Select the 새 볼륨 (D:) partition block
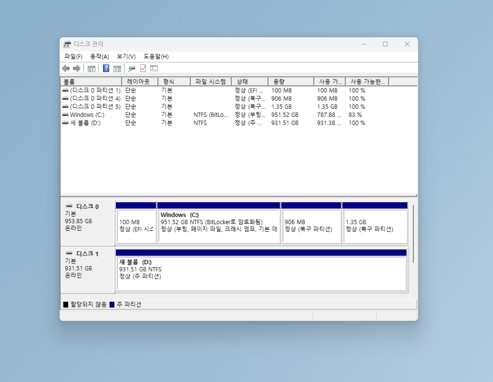 (261, 273)
